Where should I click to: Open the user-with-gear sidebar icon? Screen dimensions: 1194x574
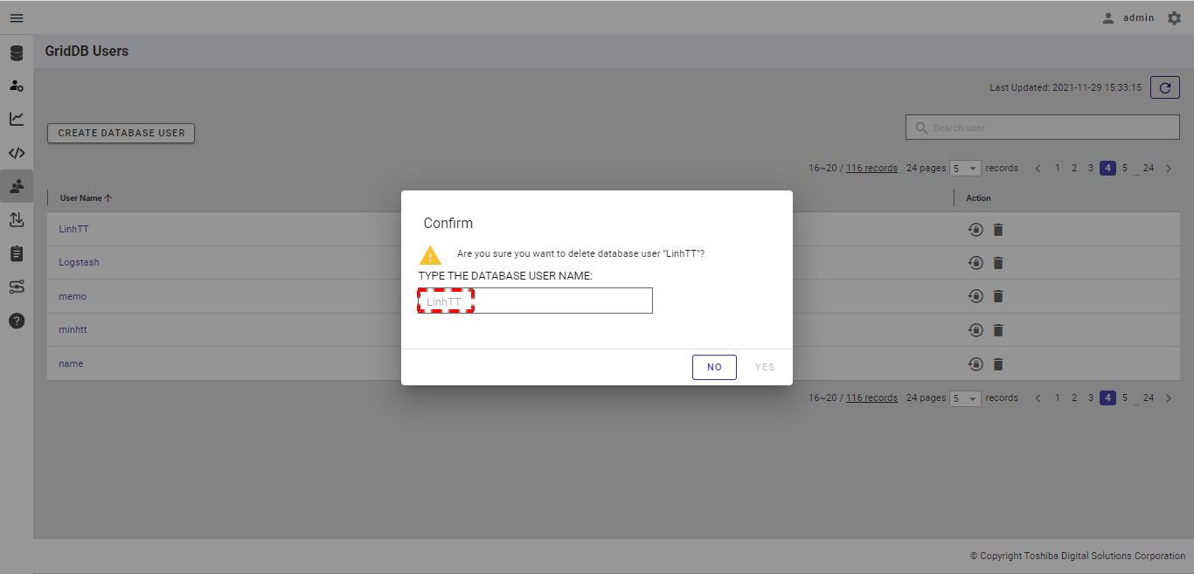click(x=17, y=86)
